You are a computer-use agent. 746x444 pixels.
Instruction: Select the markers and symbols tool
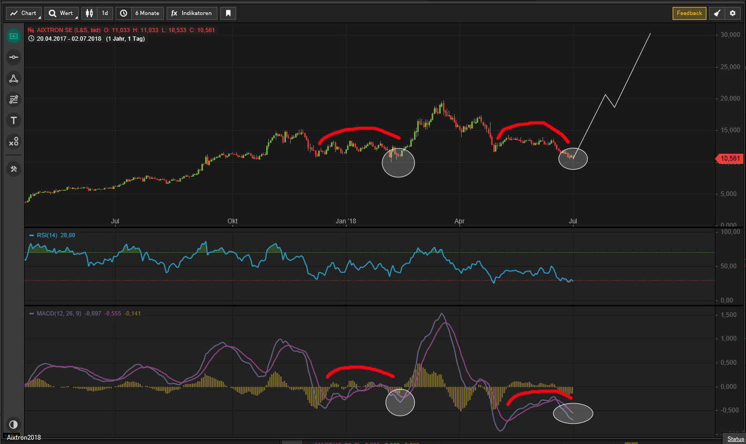13,141
